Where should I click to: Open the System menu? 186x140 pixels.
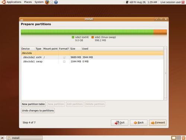(x=39, y=2)
